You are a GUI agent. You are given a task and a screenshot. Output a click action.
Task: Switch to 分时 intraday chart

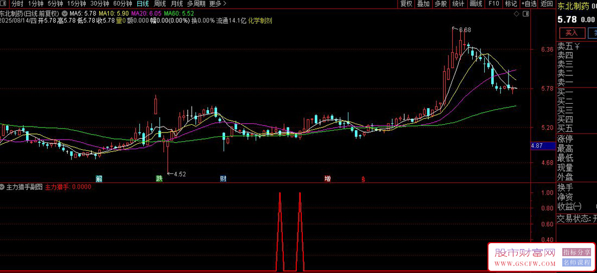click(x=17, y=4)
